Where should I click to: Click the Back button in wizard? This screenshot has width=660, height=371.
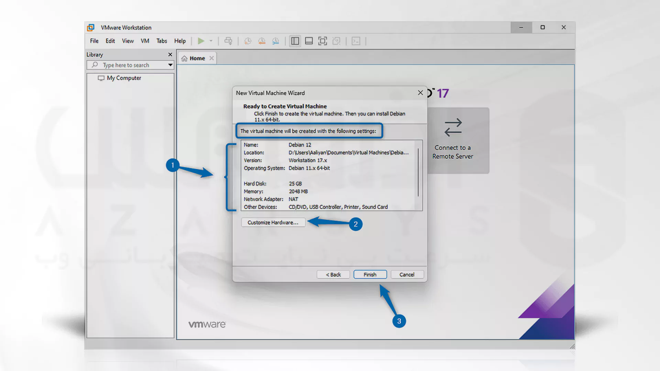pos(333,274)
